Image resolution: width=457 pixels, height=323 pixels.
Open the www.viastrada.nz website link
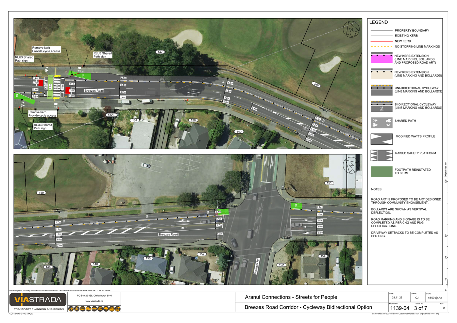pos(94,301)
